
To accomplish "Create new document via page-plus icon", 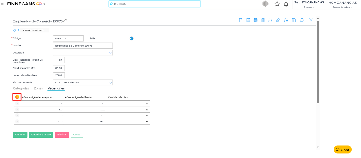I will click(x=241, y=20).
